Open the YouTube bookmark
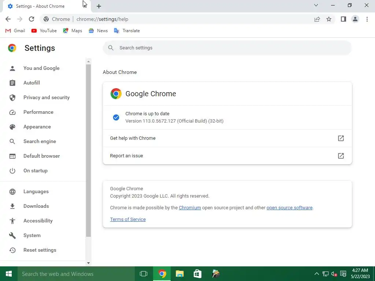This screenshot has width=375, height=281. tap(44, 31)
